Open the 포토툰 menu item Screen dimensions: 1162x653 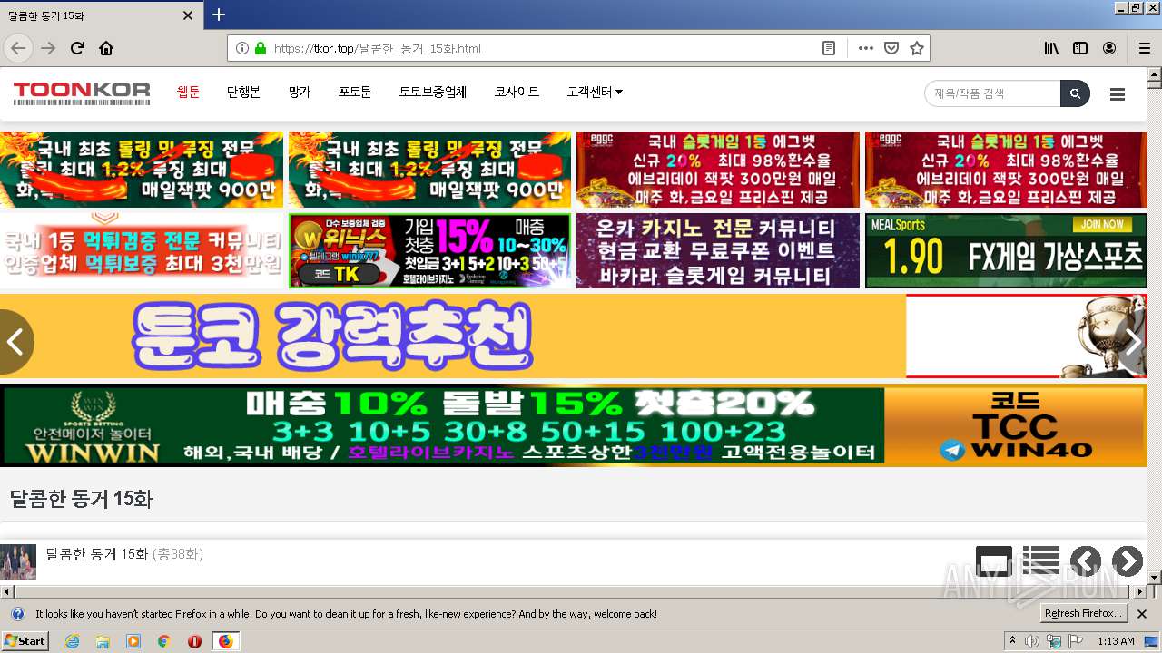point(355,93)
